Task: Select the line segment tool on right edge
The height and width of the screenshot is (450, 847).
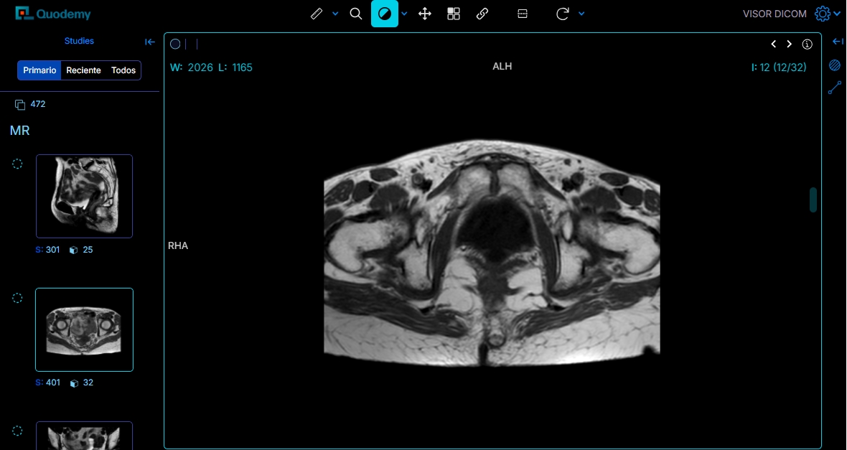Action: point(835,88)
